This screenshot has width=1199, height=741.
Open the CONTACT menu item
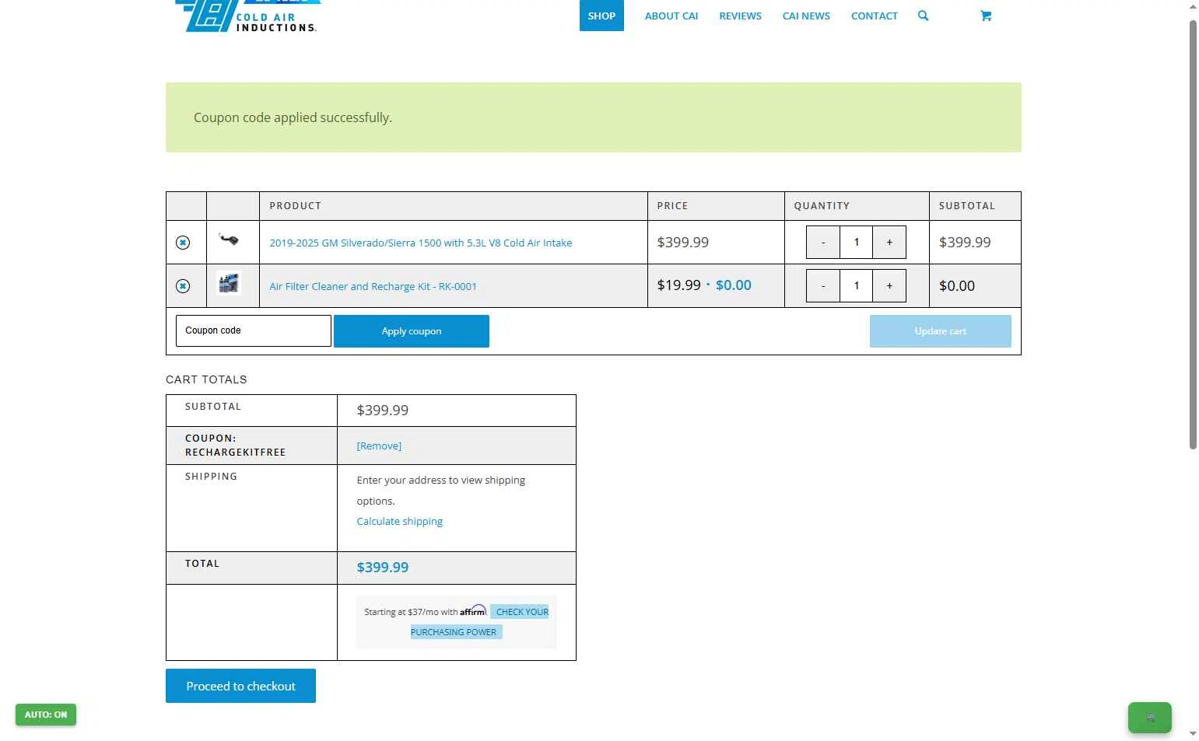[874, 16]
